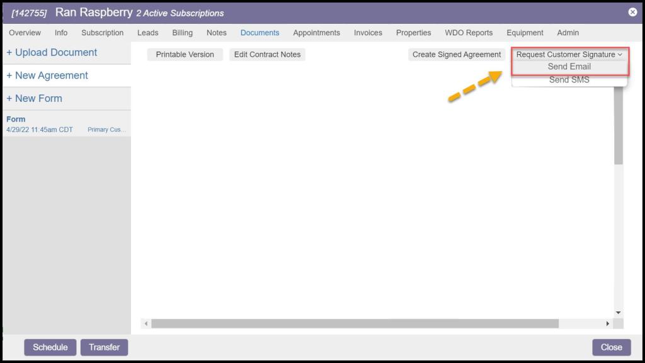Image resolution: width=645 pixels, height=363 pixels.
Task: Click the vertical scrollbar down arrow
Action: [618, 313]
